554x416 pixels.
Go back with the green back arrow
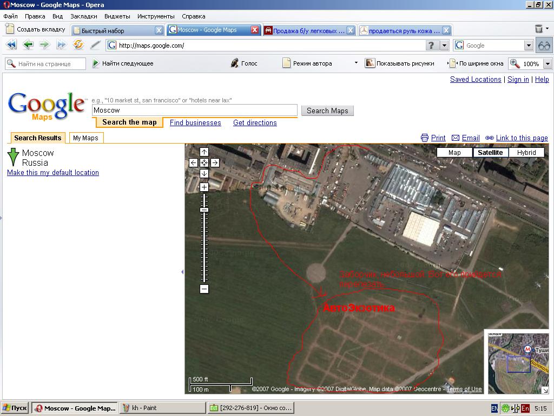[28, 45]
